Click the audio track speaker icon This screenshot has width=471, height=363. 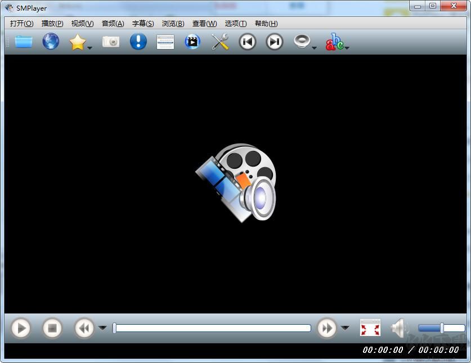coord(302,41)
